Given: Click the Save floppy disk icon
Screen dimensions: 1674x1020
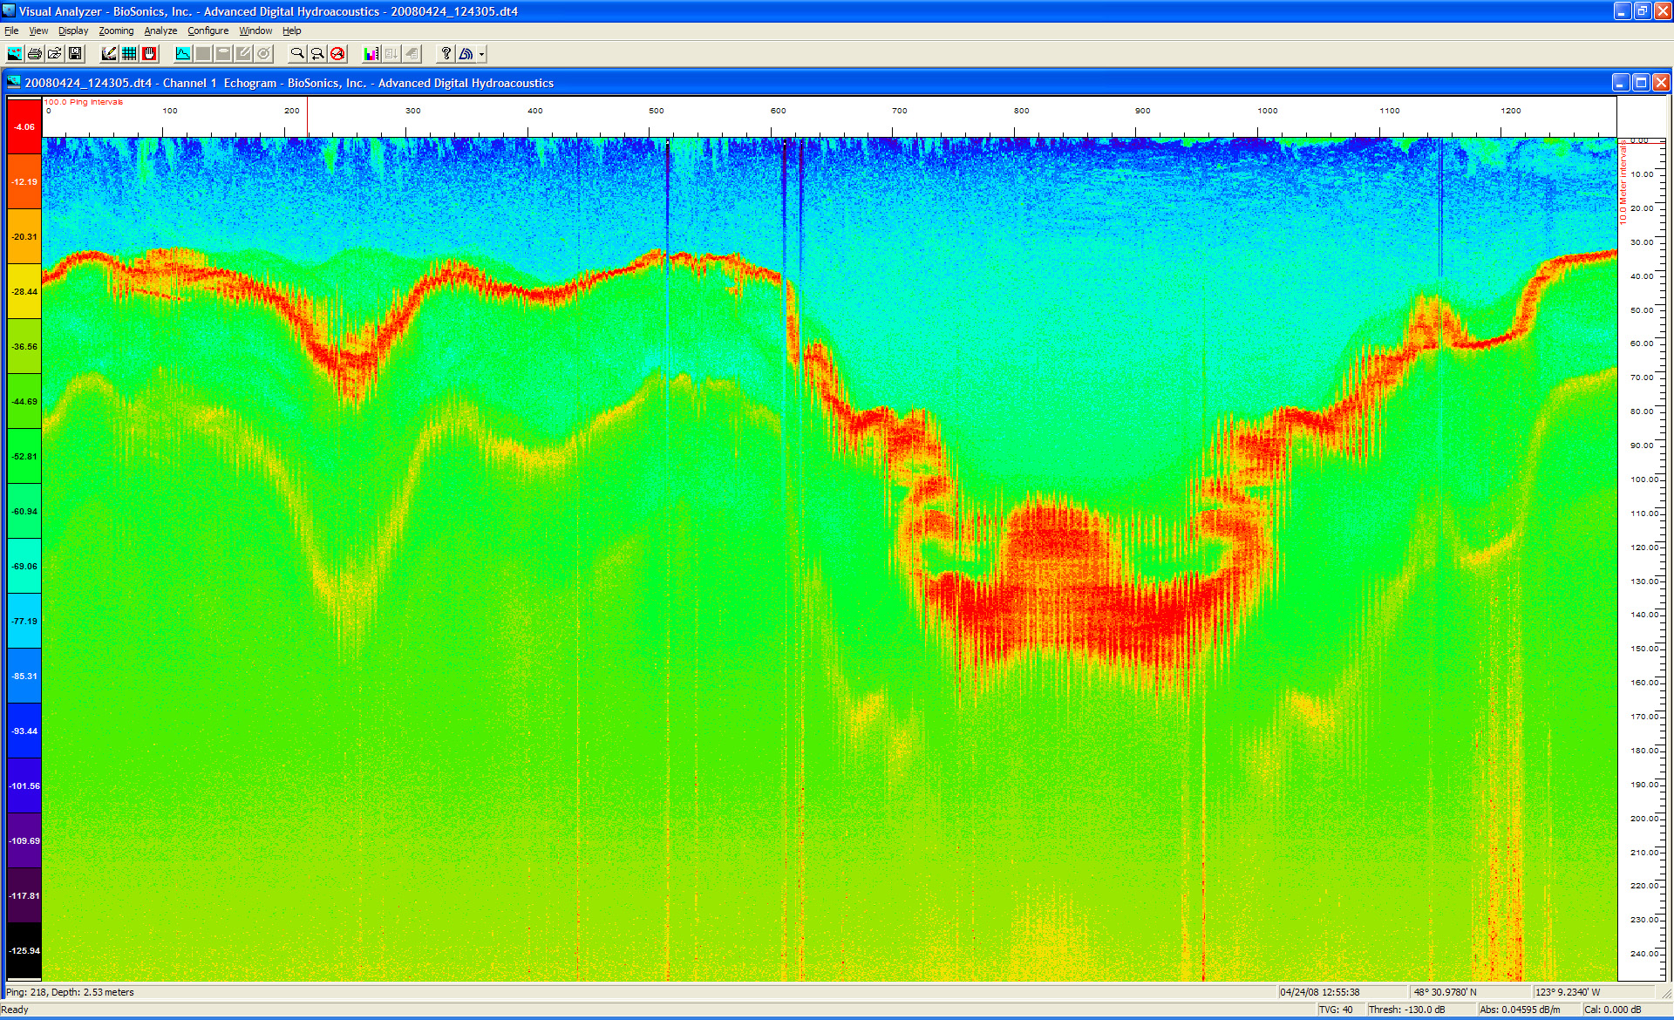Looking at the screenshot, I should [75, 54].
